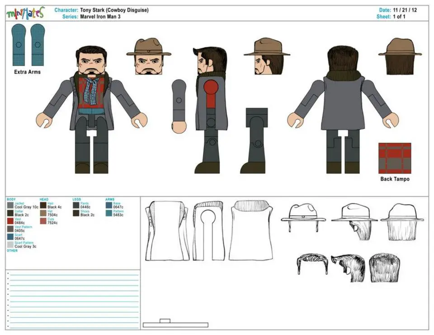The height and width of the screenshot is (335, 434).
Task: Click the 'LEGS' section heading
Action: point(77,199)
